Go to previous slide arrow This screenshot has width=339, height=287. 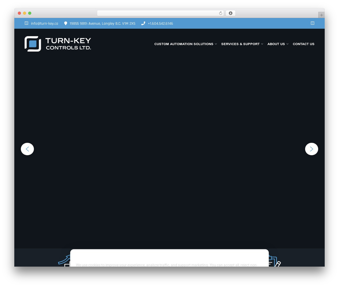(x=27, y=149)
